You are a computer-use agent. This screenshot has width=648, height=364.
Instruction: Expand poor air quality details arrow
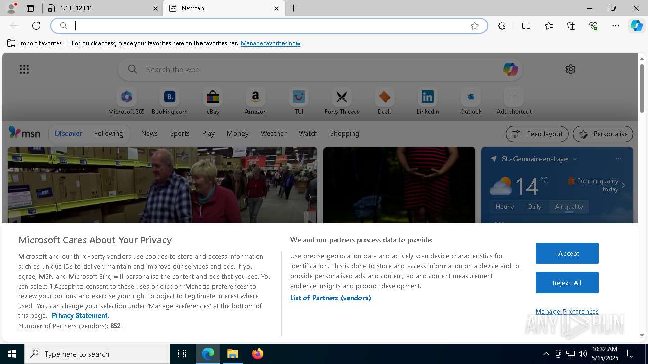pyautogui.click(x=623, y=185)
